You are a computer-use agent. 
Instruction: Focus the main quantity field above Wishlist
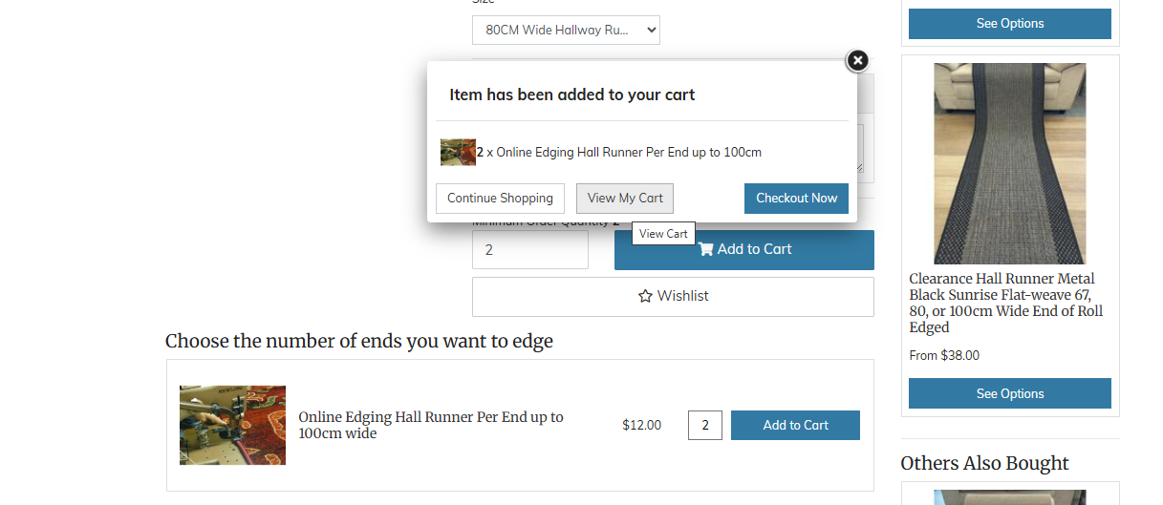[x=529, y=250]
